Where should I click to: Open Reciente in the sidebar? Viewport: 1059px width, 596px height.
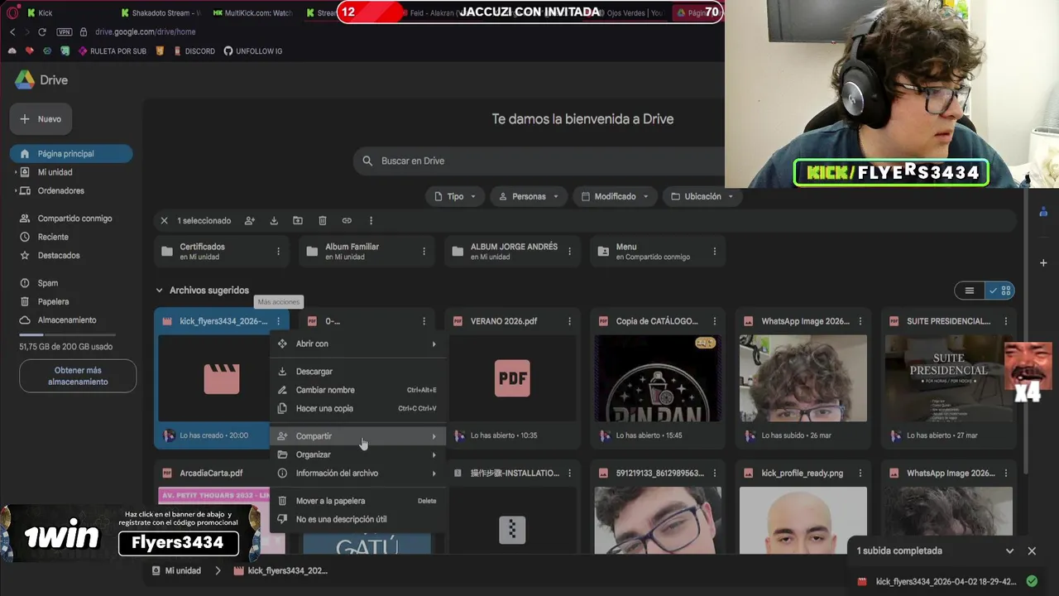point(53,237)
